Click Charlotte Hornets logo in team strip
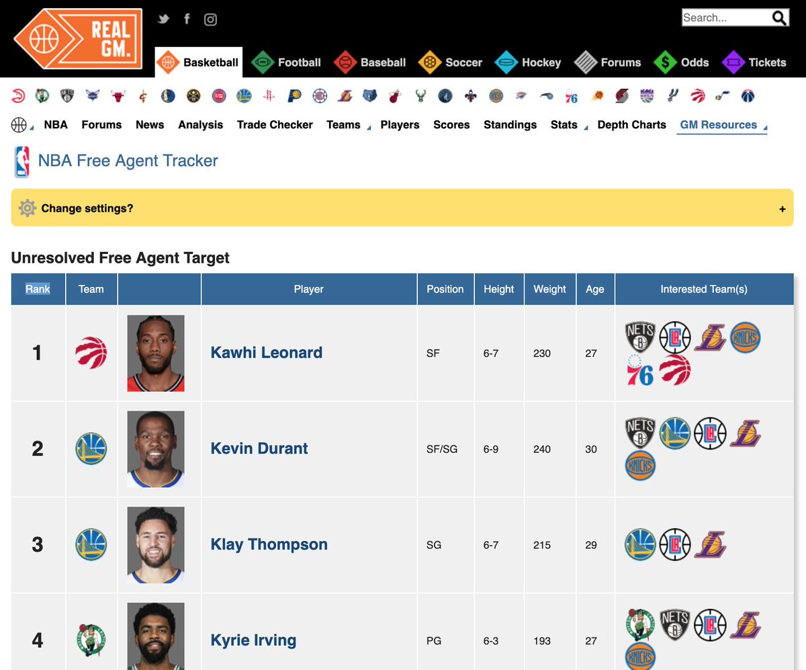This screenshot has height=670, width=806. [x=93, y=96]
